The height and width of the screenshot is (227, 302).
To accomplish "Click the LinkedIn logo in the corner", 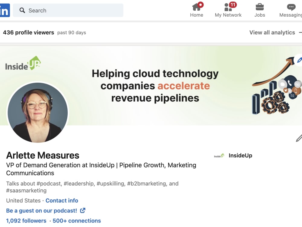I will pyautogui.click(x=4, y=10).
